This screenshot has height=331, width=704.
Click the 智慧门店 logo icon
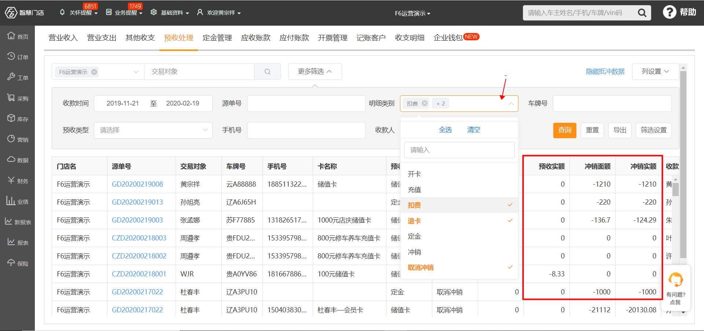point(11,12)
